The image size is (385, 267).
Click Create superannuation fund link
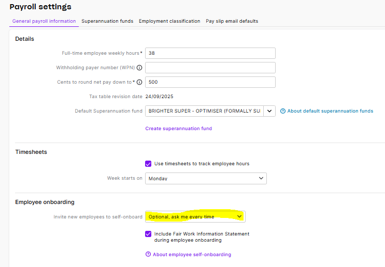[x=178, y=129]
